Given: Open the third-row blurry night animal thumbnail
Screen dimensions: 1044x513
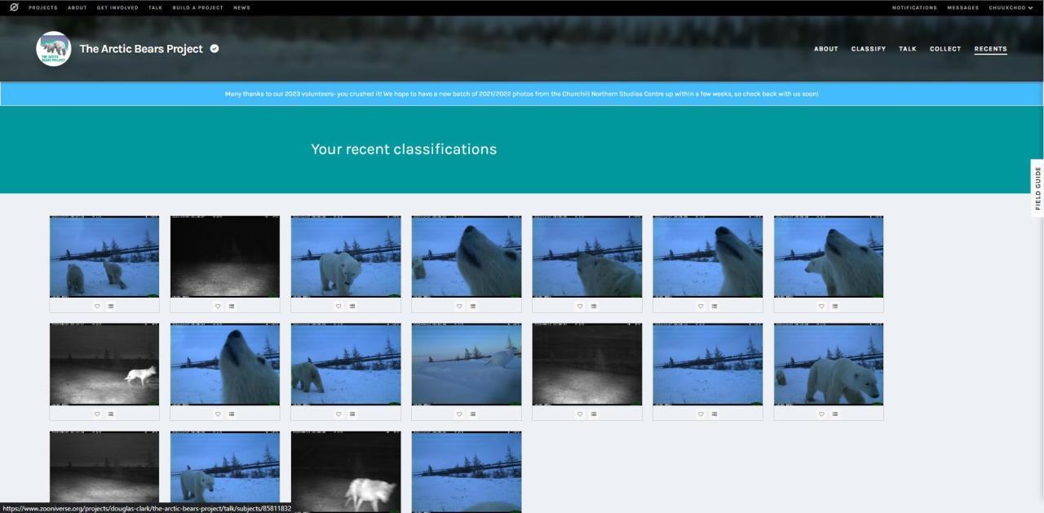Looking at the screenshot, I should (346, 471).
